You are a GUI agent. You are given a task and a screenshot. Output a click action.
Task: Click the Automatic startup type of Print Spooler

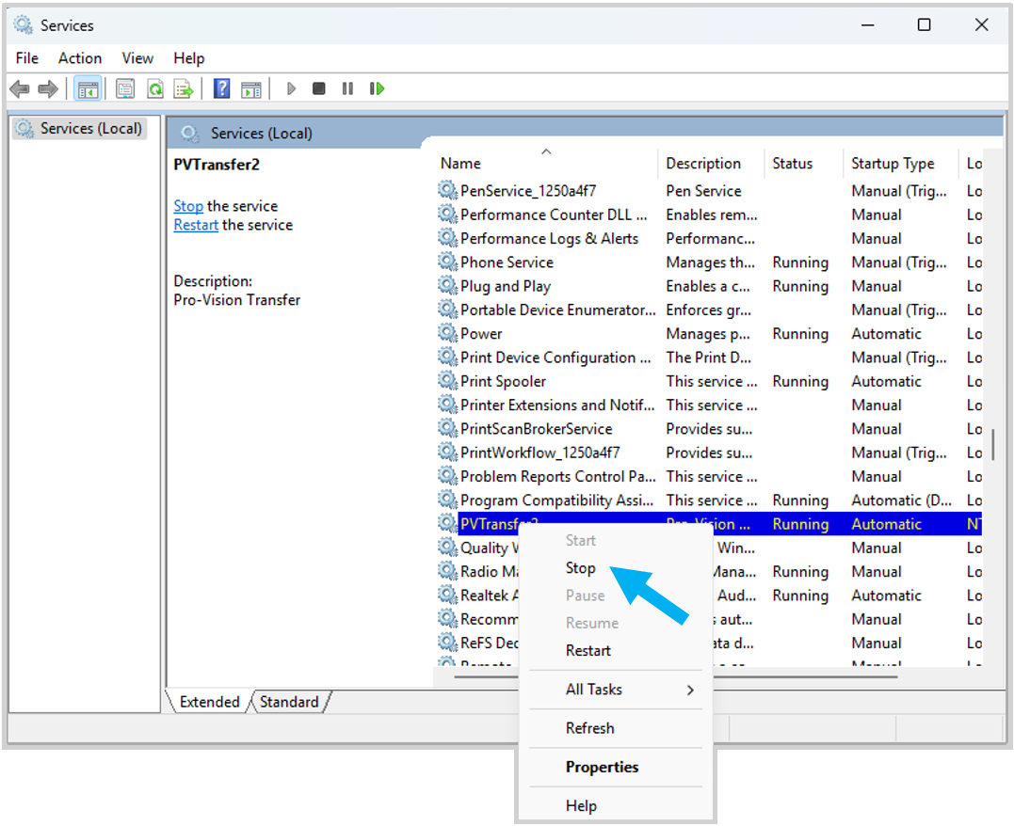click(x=887, y=381)
